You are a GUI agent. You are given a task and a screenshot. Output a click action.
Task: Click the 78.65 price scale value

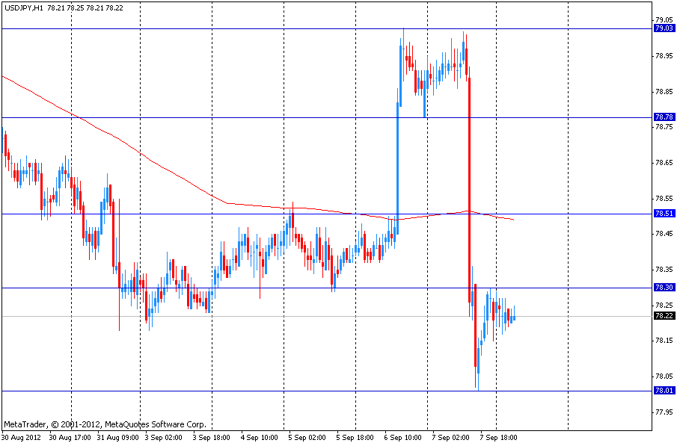[664, 163]
